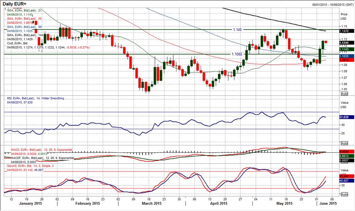The image size is (355, 211).
Task: Click the 'May 2015' month label
Action: click(284, 203)
